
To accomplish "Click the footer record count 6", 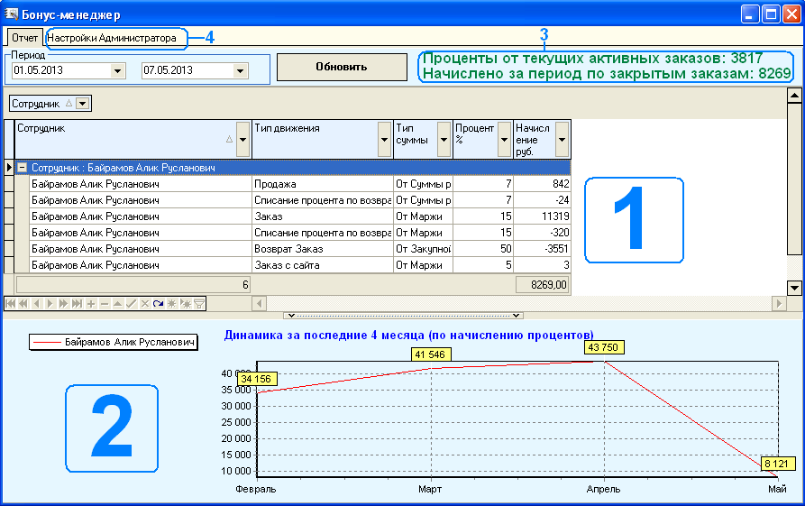I will (133, 285).
